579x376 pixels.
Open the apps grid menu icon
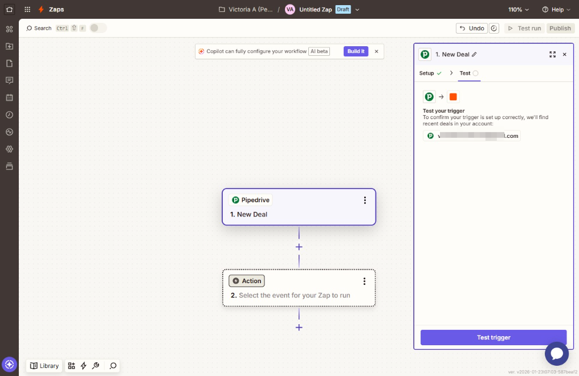tap(27, 10)
